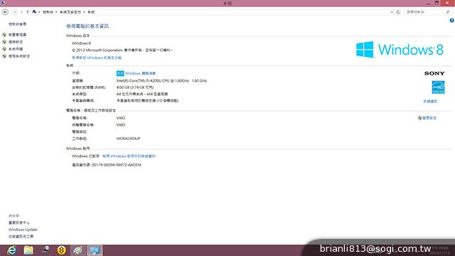Click the shield icon beside 進階系統設定
The image size is (455, 256).
pyautogui.click(x=4, y=56)
